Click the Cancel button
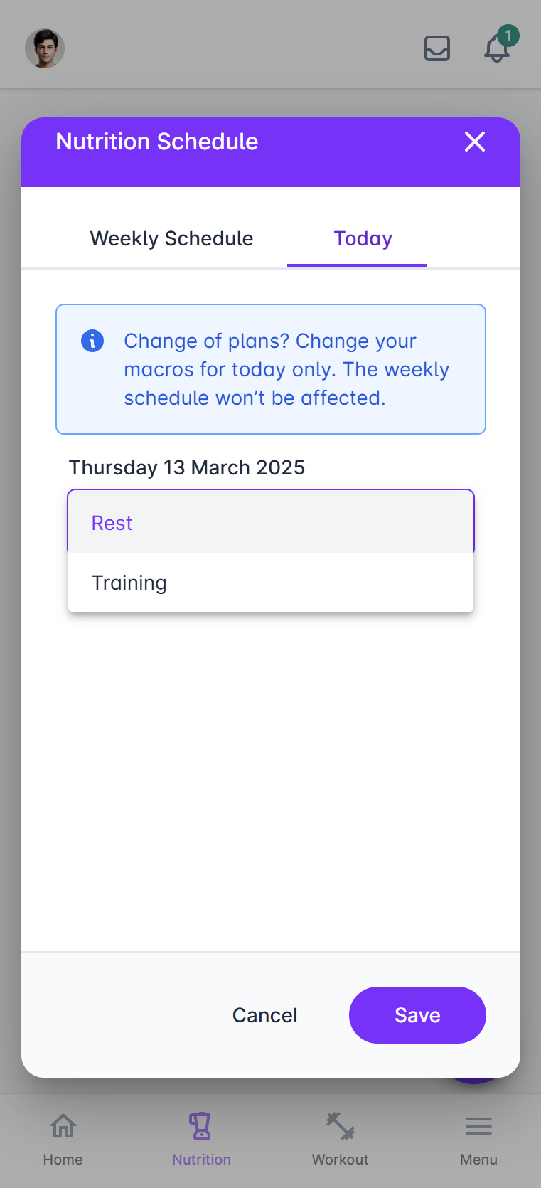Screen dimensions: 541x1188 265,1015
